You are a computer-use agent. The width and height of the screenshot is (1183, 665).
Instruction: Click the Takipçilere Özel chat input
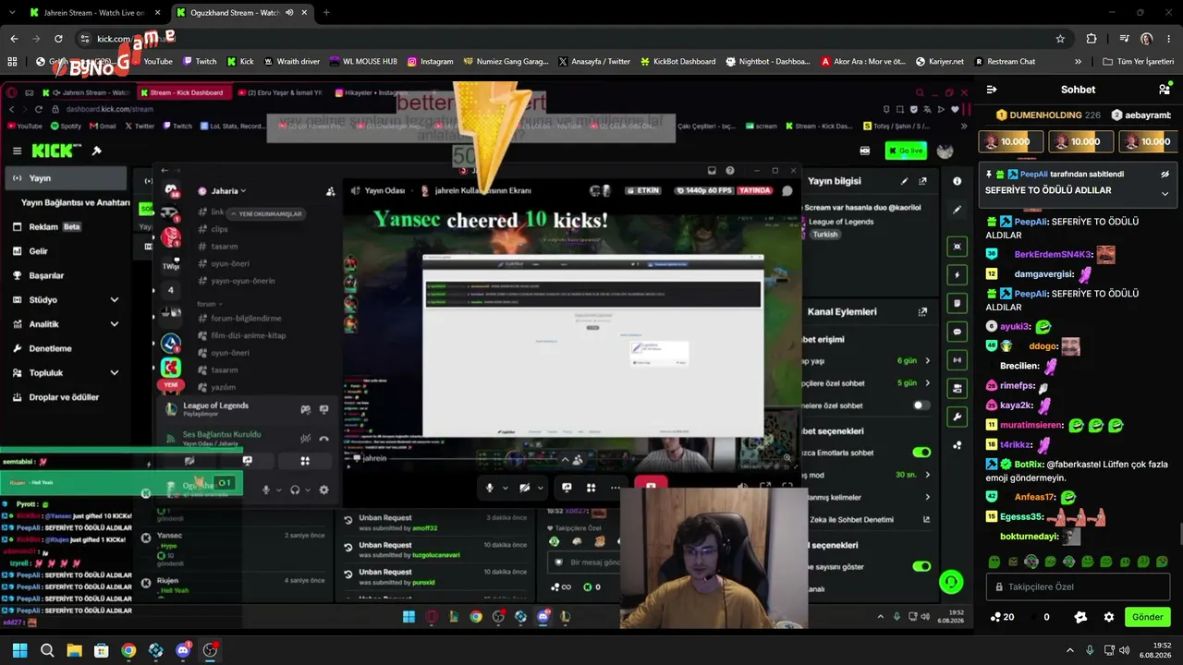(1079, 586)
